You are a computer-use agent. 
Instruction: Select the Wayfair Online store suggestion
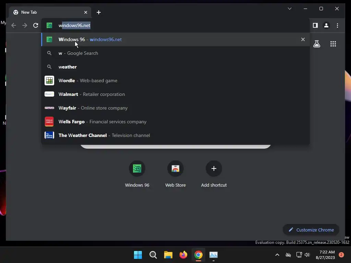tap(175, 108)
